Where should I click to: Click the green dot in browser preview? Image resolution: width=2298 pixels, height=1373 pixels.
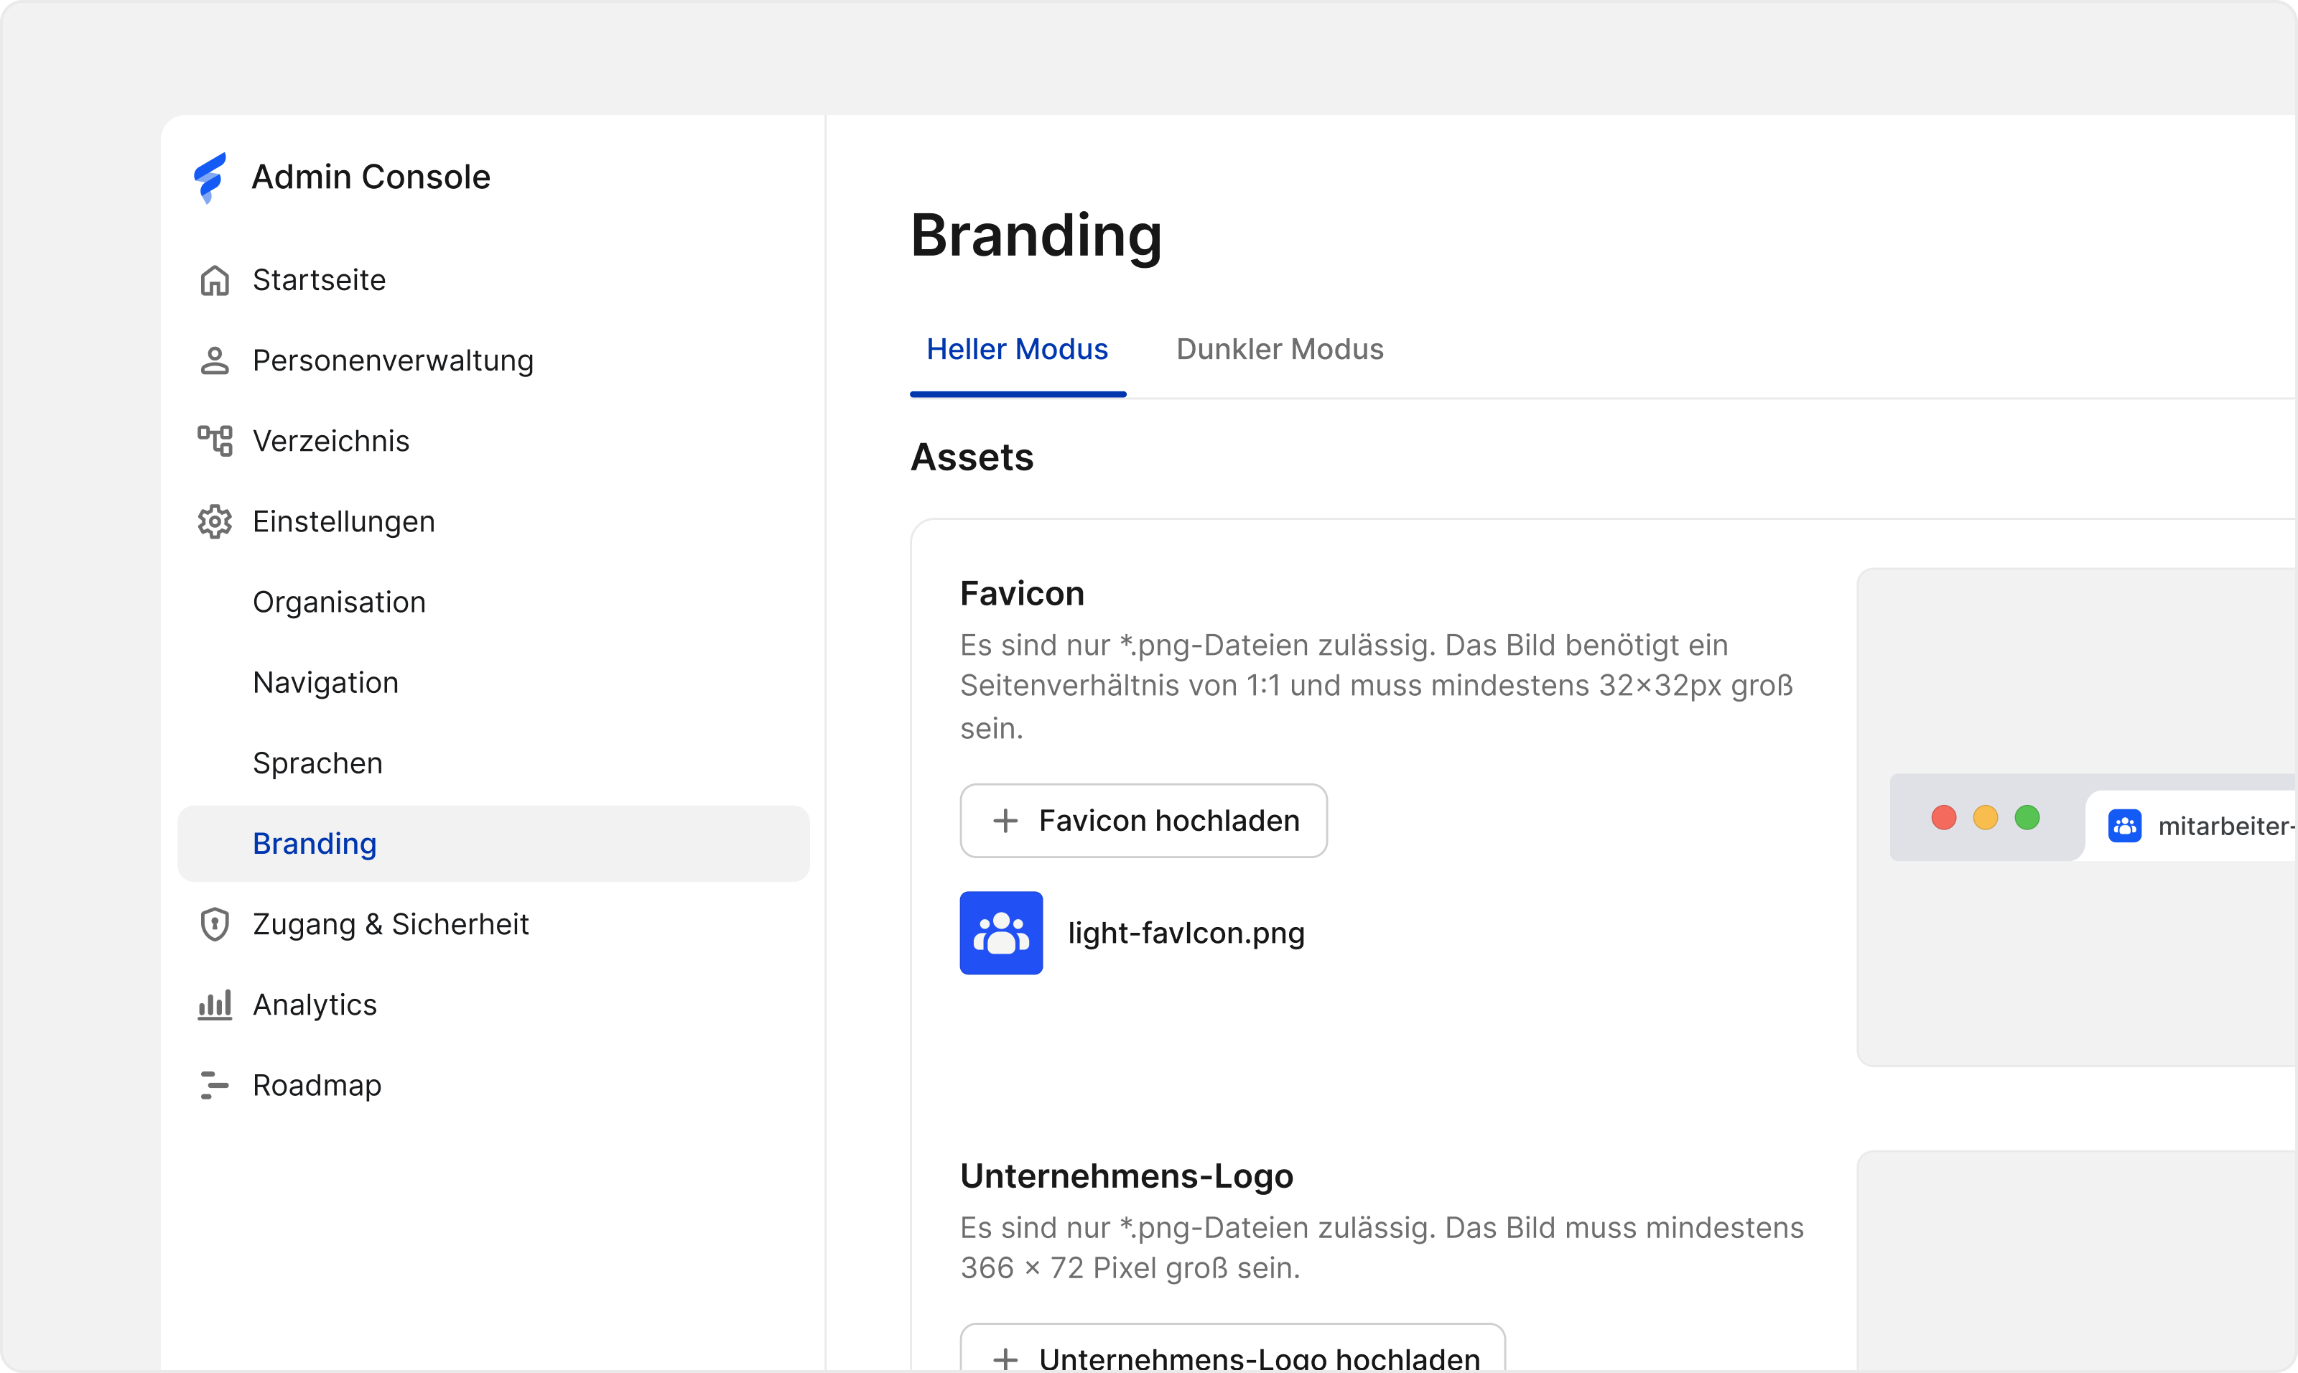tap(2028, 818)
